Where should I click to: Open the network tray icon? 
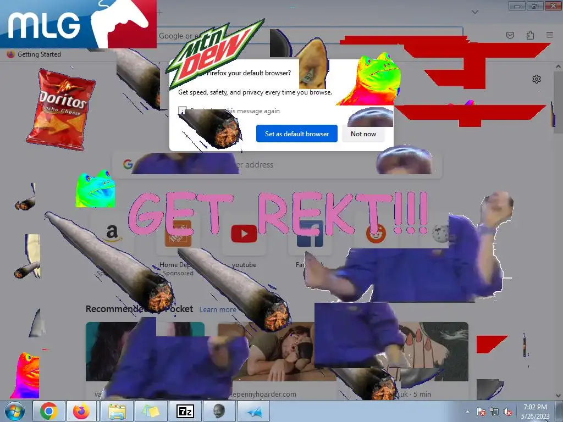click(494, 412)
